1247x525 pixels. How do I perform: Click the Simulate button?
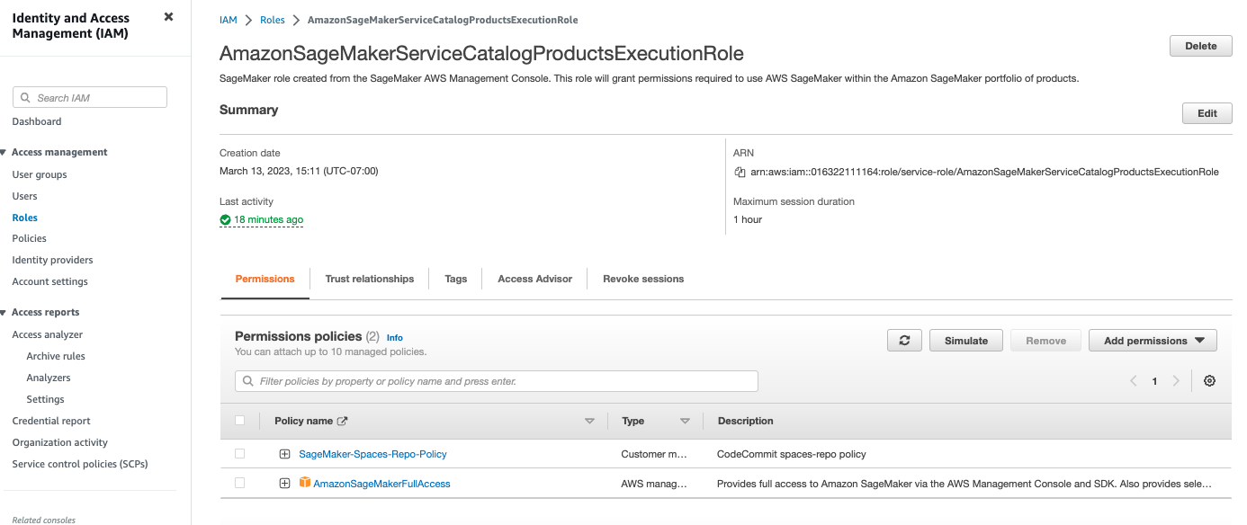(x=966, y=341)
